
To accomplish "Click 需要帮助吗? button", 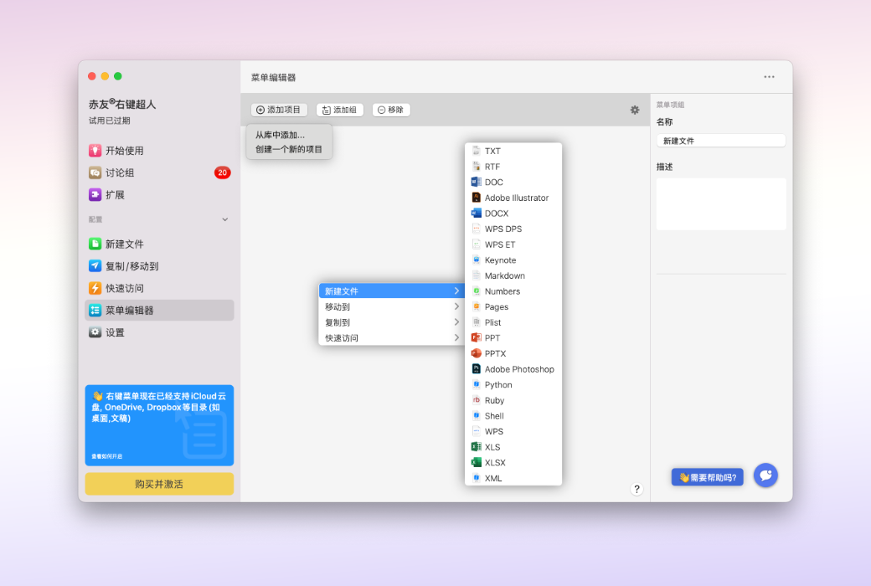I will 707,477.
